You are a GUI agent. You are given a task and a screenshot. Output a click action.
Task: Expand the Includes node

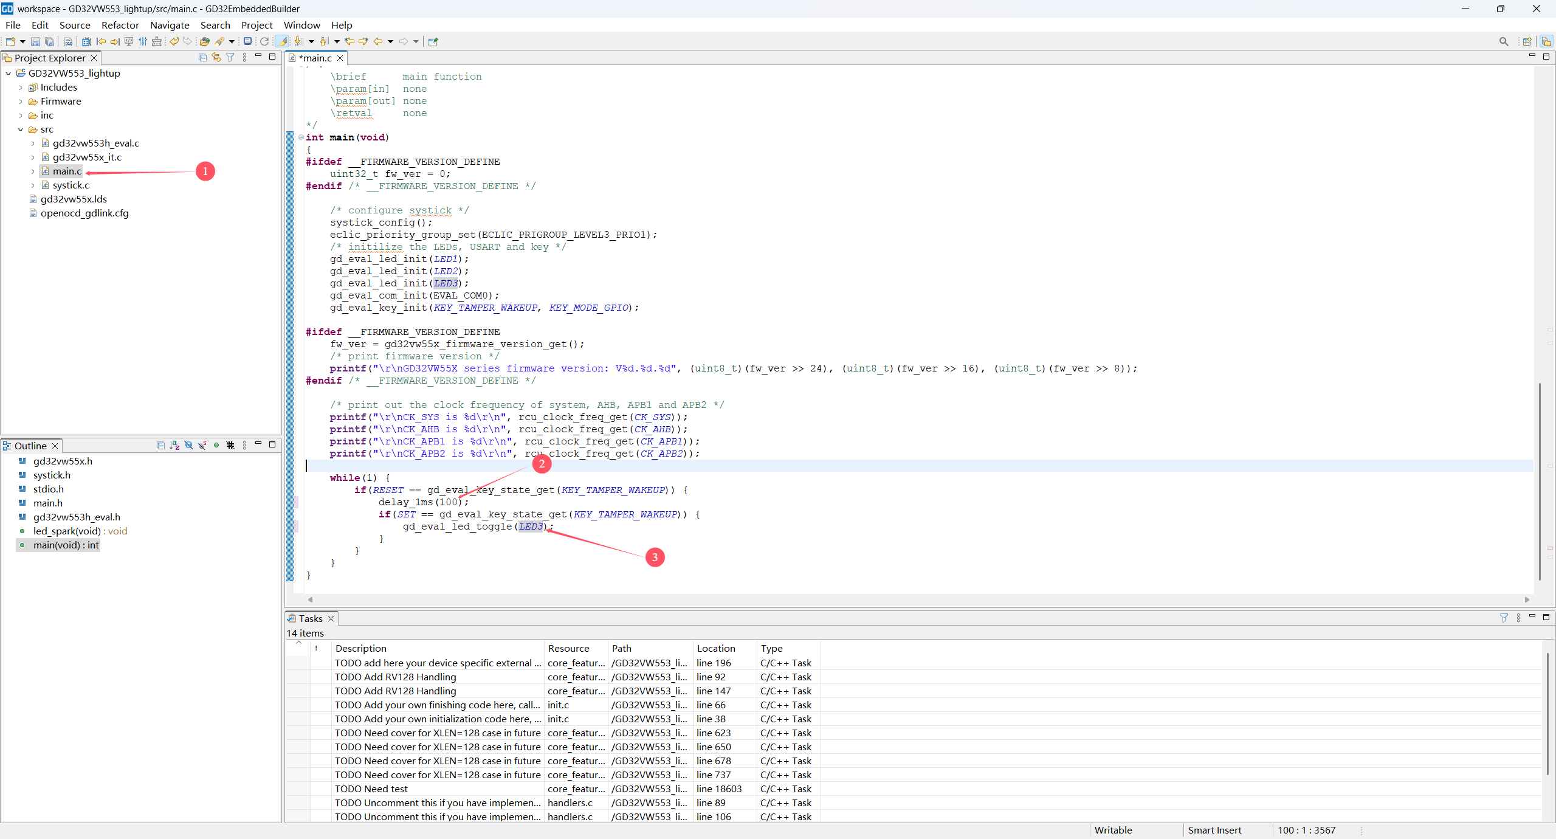[x=21, y=88]
